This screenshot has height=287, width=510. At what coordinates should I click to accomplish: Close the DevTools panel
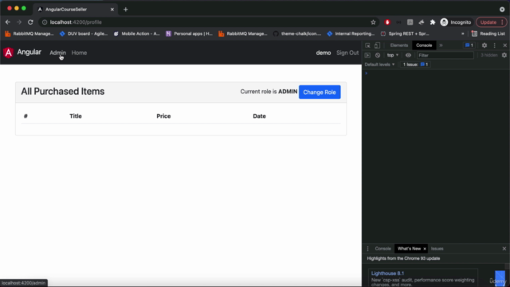click(504, 45)
